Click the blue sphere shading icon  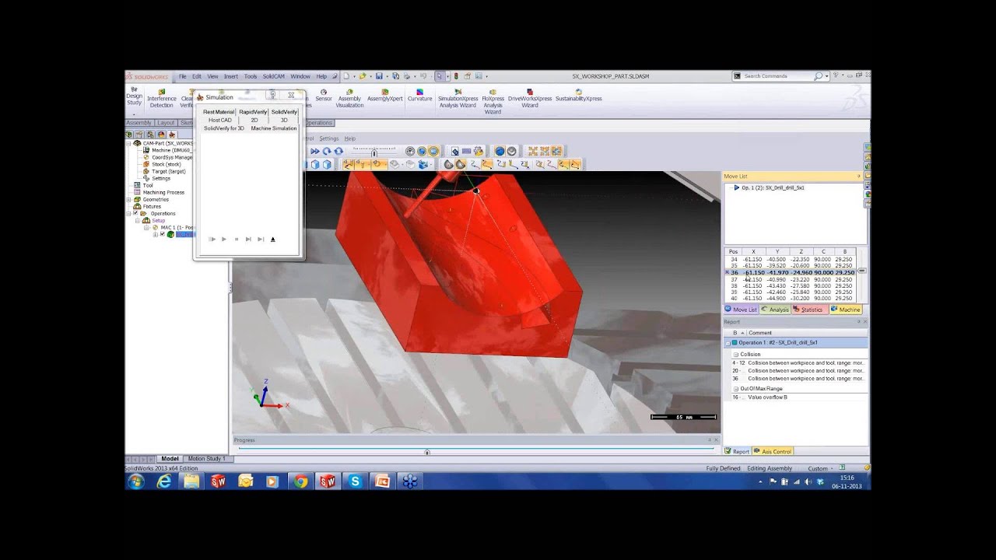[x=500, y=151]
